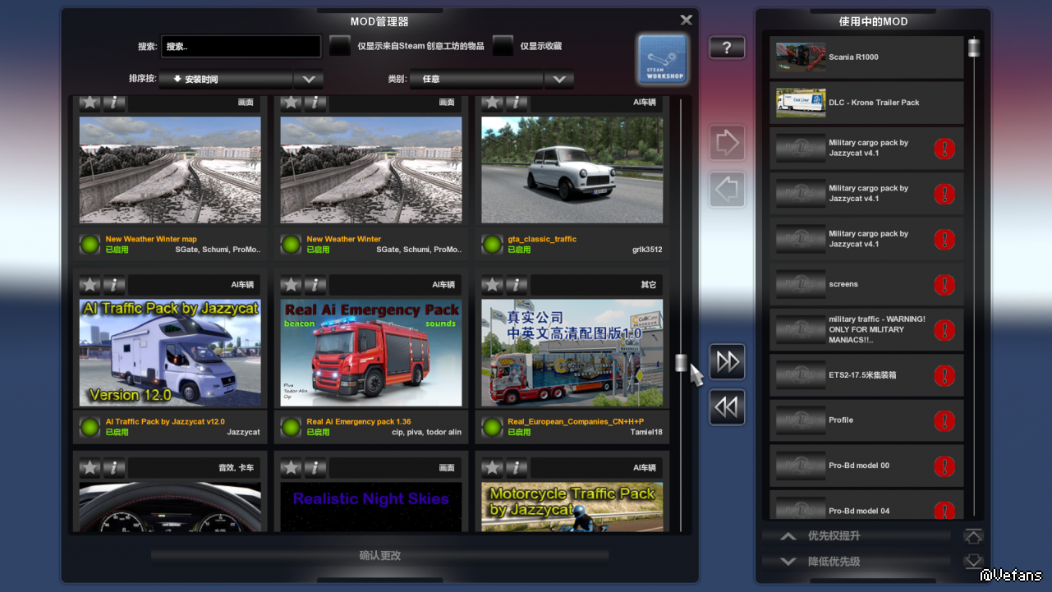This screenshot has width=1052, height=592.
Task: Click the 确认更改 confirm changes button
Action: [379, 556]
